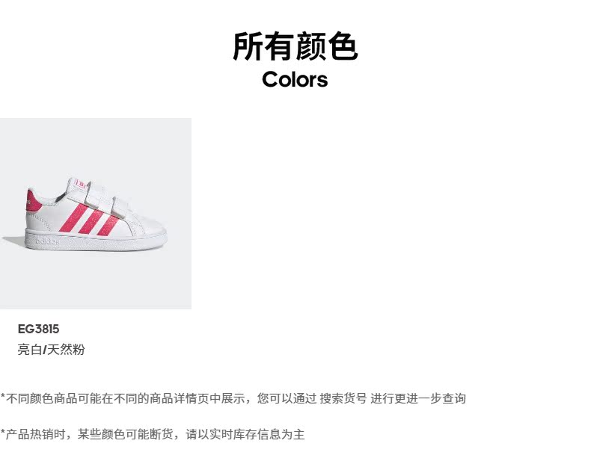Click the 请以实时库存信息为主 text
591x473 pixels.
click(x=245, y=434)
